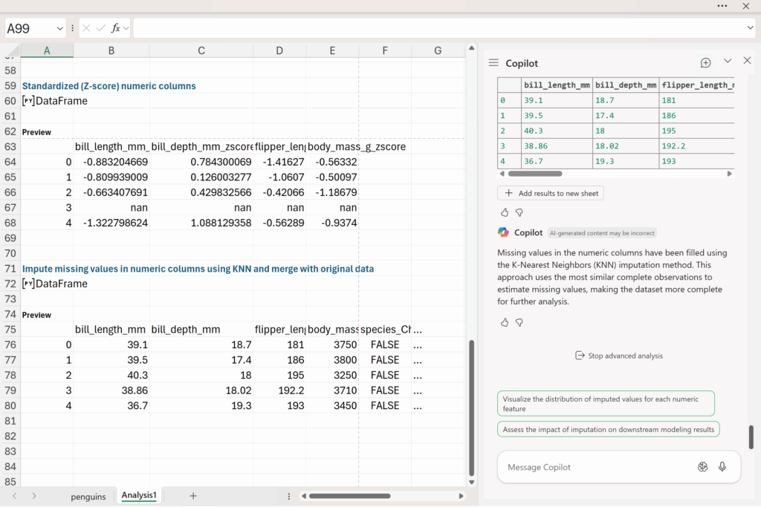
Task: Open the Copilot hamburger menu
Action: [x=493, y=63]
